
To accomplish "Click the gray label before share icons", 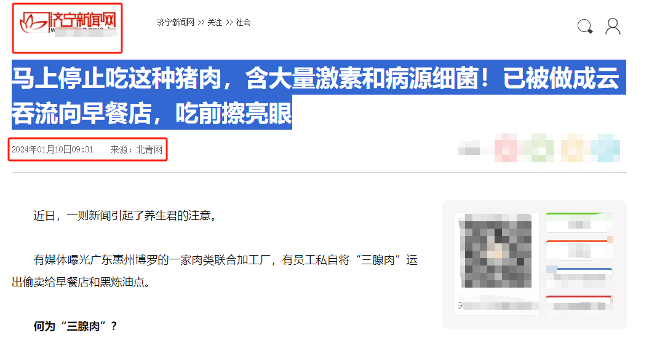I will click(x=469, y=148).
